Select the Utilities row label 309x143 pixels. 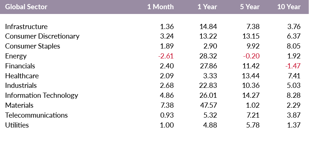point(17,125)
